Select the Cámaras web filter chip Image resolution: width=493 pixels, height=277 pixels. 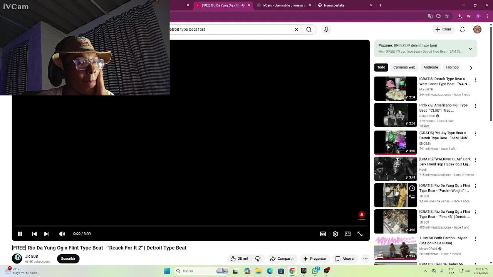(404, 67)
